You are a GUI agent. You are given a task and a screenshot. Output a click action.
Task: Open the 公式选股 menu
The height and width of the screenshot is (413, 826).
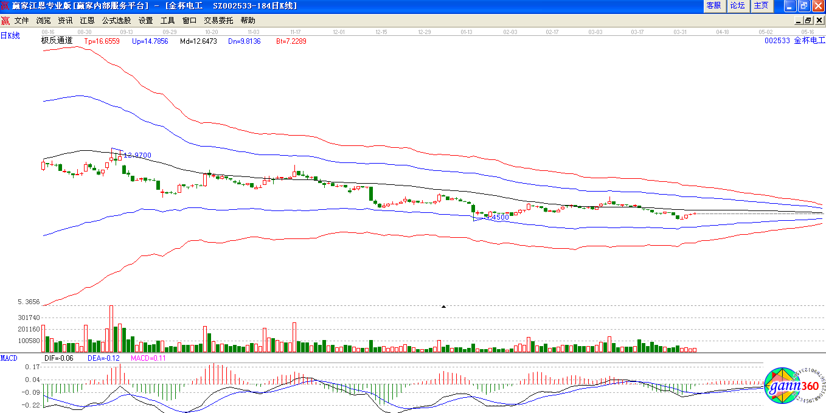(x=116, y=20)
